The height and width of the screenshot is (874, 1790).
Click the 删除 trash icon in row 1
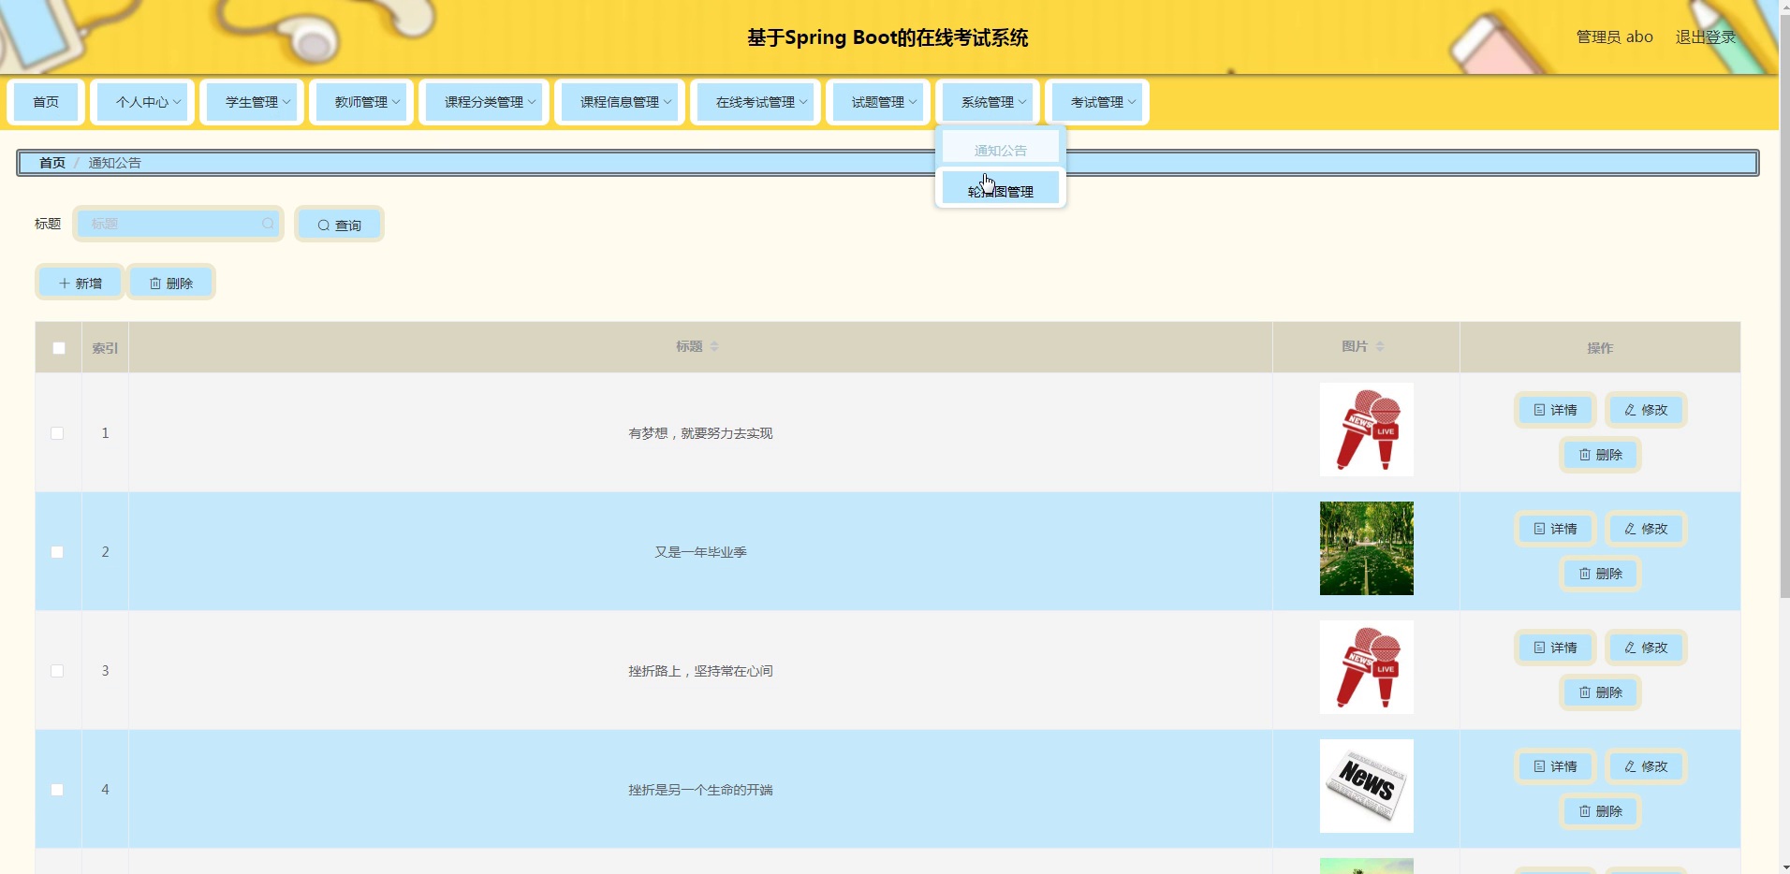click(x=1585, y=455)
